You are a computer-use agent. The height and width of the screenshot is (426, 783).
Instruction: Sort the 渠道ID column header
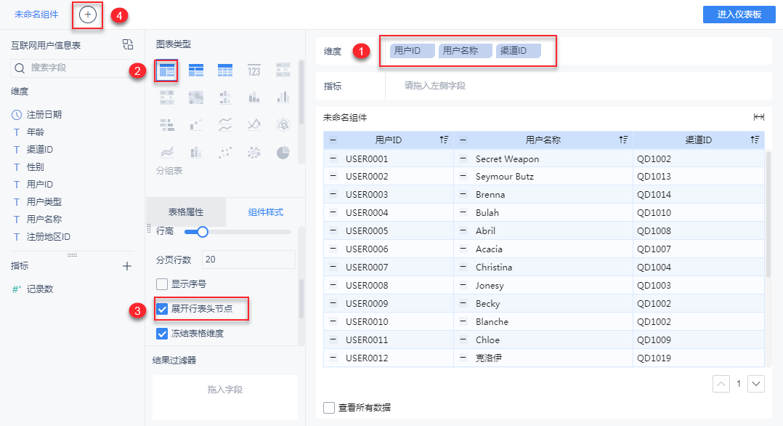(x=754, y=140)
